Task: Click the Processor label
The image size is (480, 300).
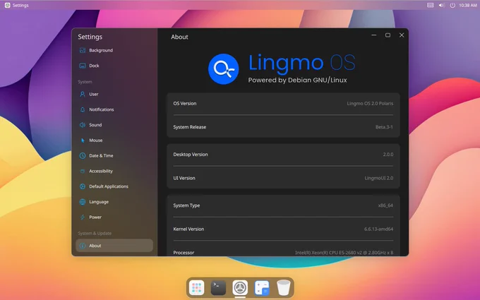Action: pyautogui.click(x=184, y=253)
